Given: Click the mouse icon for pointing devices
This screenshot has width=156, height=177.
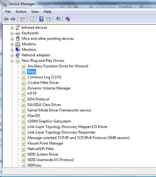Looking at the screenshot, I should coord(18,39).
